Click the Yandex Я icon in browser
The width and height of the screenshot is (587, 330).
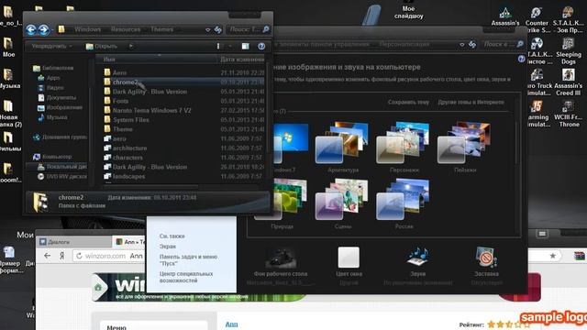point(62,256)
